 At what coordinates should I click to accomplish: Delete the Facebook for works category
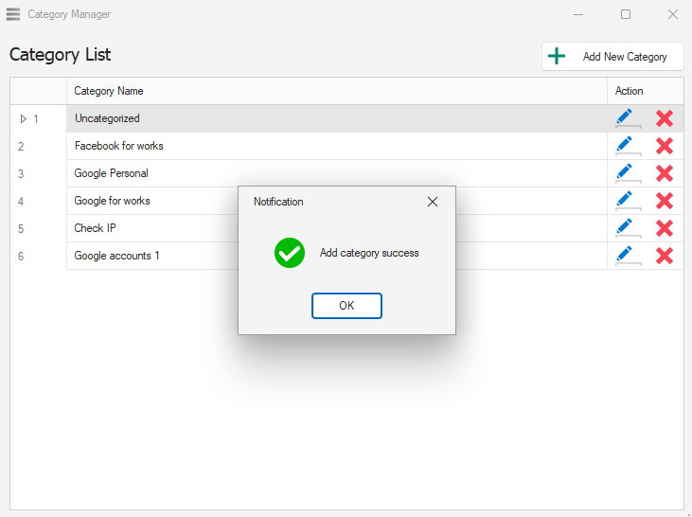click(665, 146)
